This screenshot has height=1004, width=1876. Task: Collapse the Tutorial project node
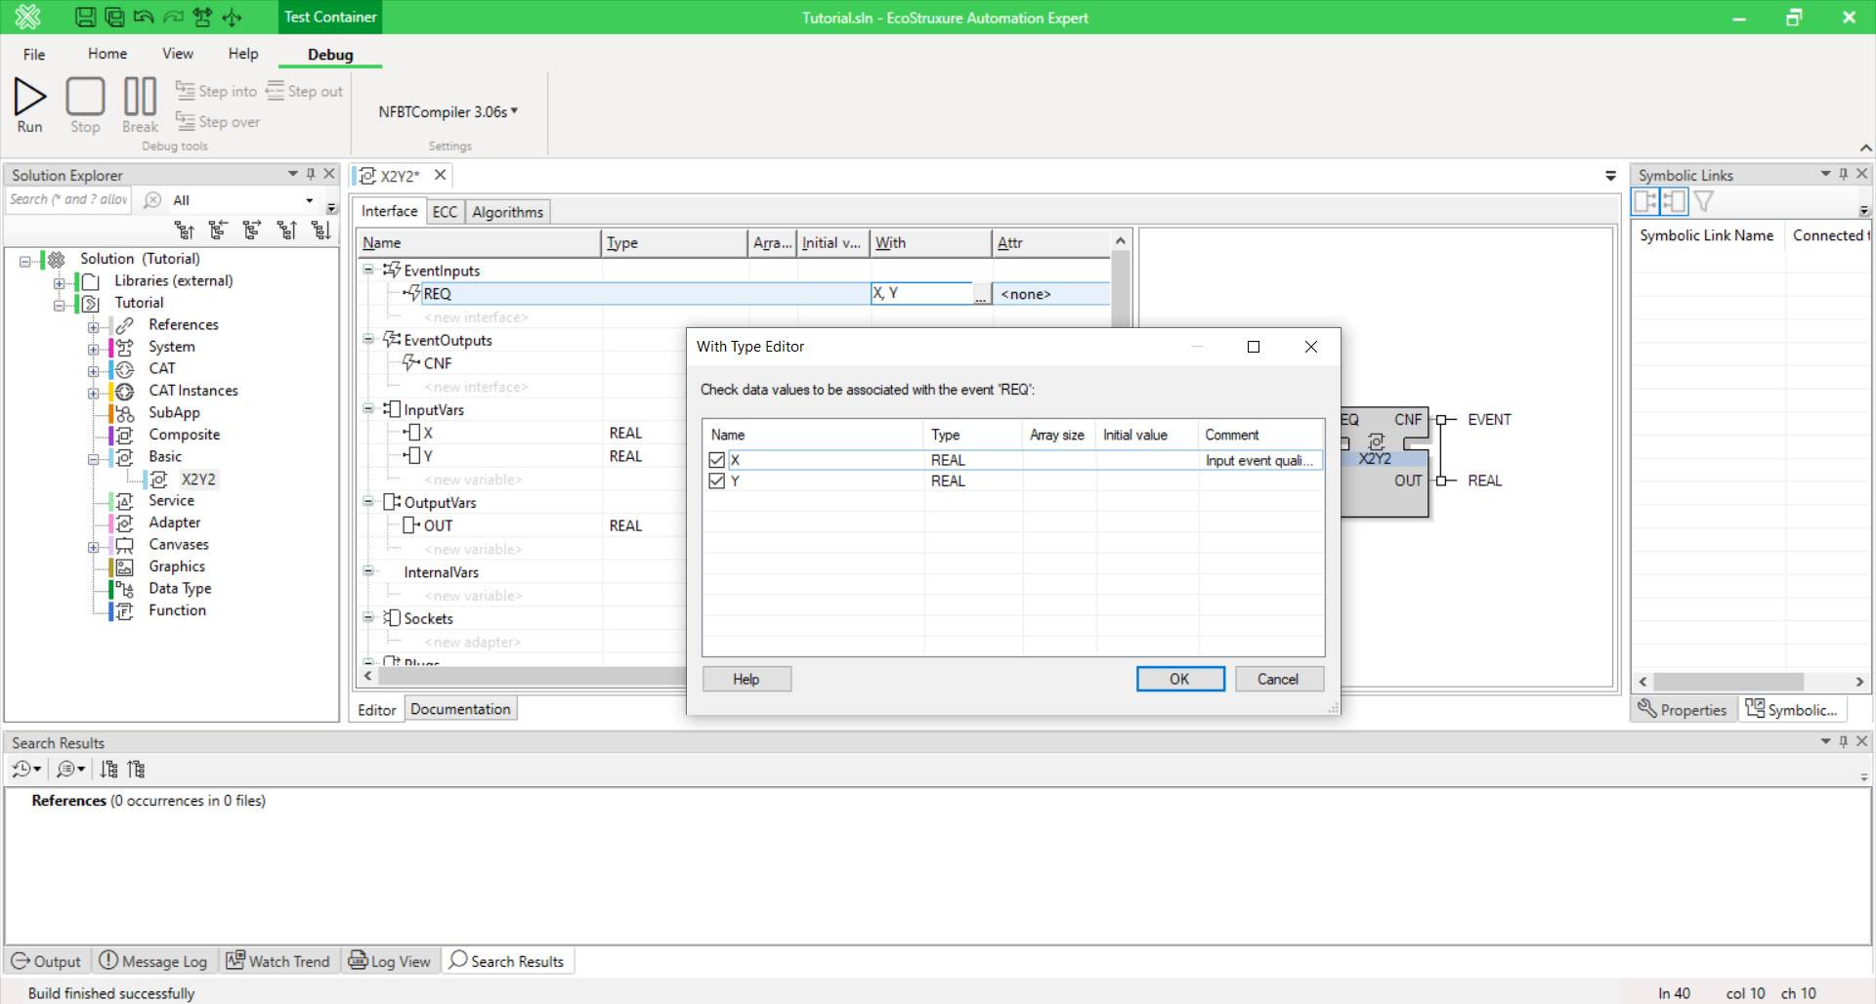click(x=59, y=305)
